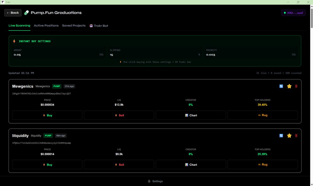Viewport: 313px width, 186px height.
Task: Click the litquidity card title
Action: [x=20, y=136]
